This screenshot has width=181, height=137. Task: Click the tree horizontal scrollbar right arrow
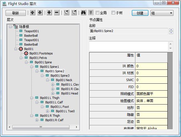[76, 127]
